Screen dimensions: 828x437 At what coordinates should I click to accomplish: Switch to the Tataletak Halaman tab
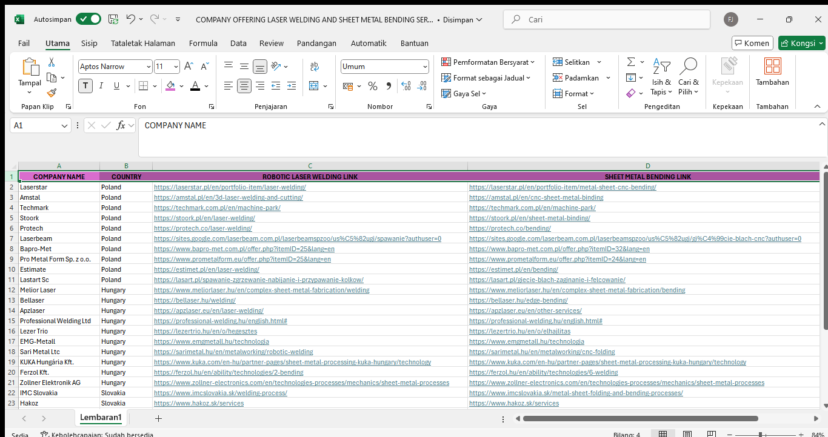click(x=143, y=43)
